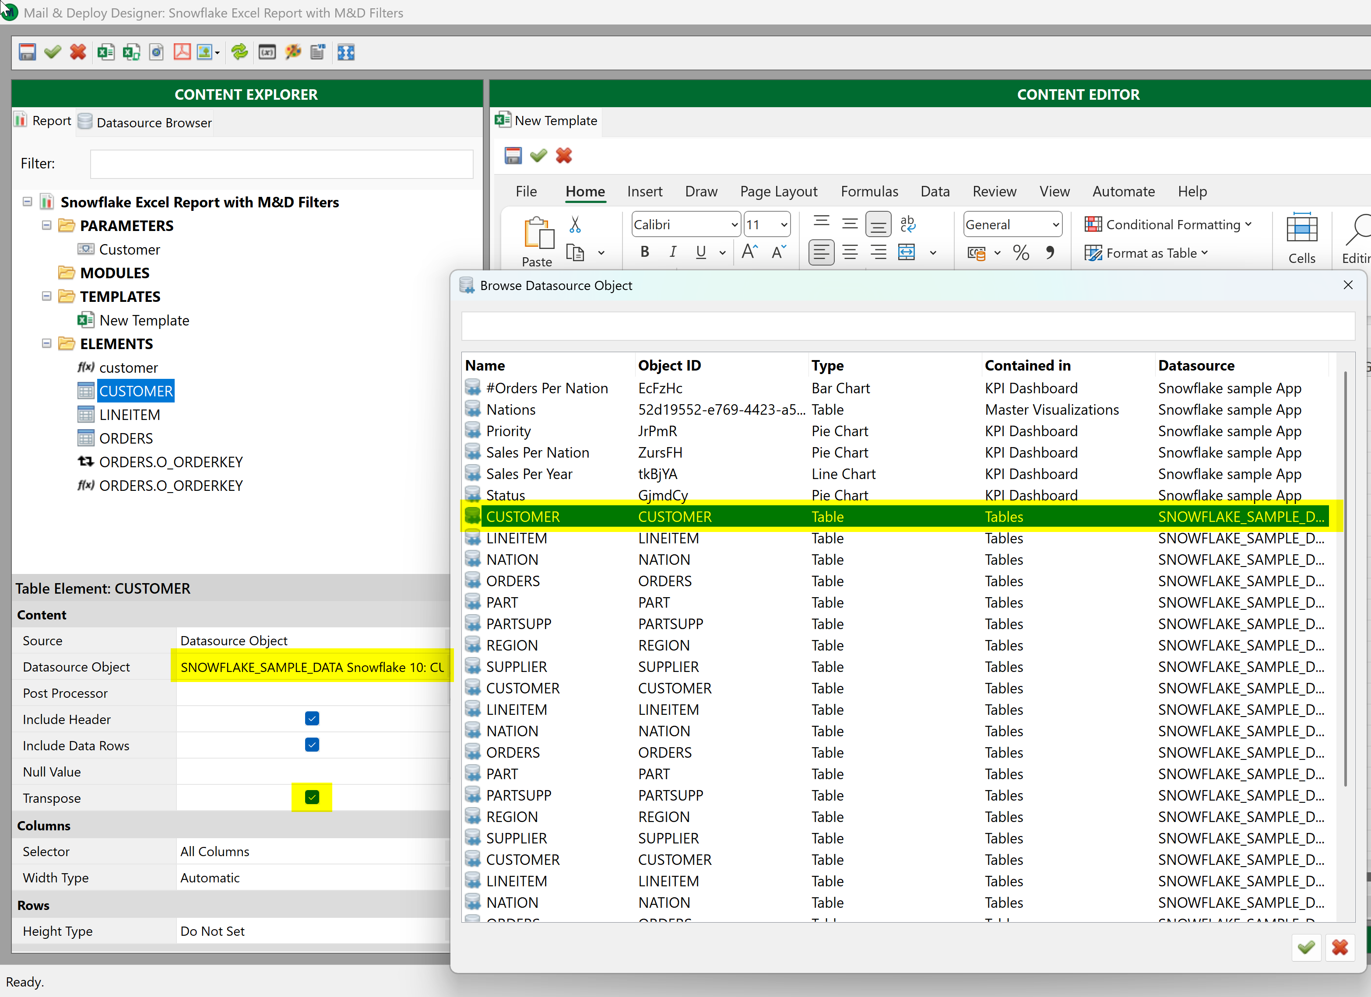This screenshot has height=997, width=1371.
Task: Click PDF document icon in main toolbar
Action: 182,52
